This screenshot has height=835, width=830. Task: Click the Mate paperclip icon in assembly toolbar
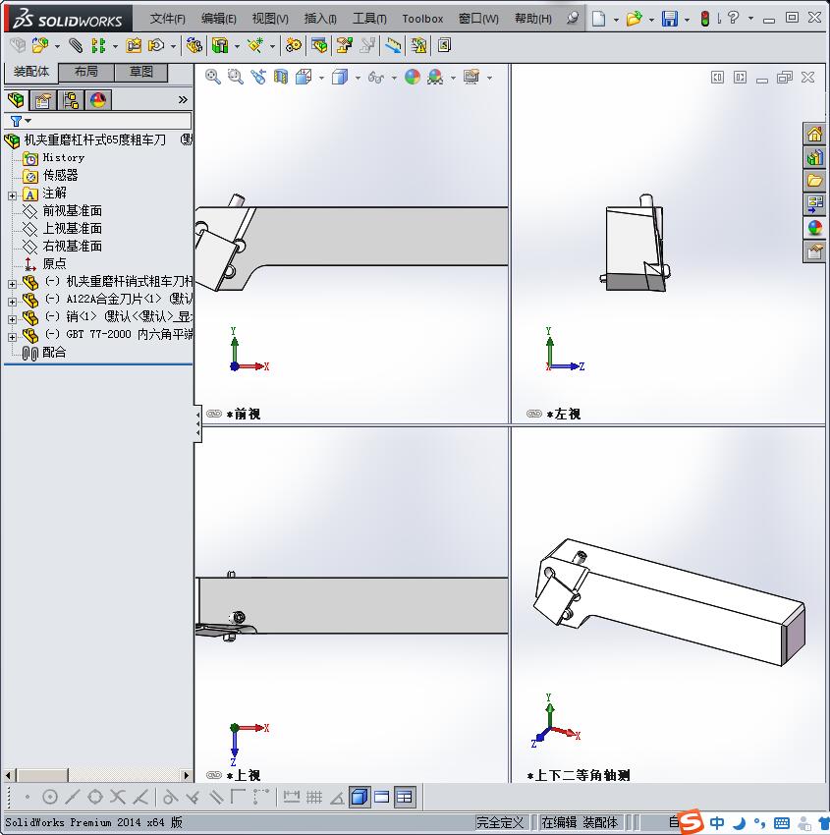pos(77,46)
